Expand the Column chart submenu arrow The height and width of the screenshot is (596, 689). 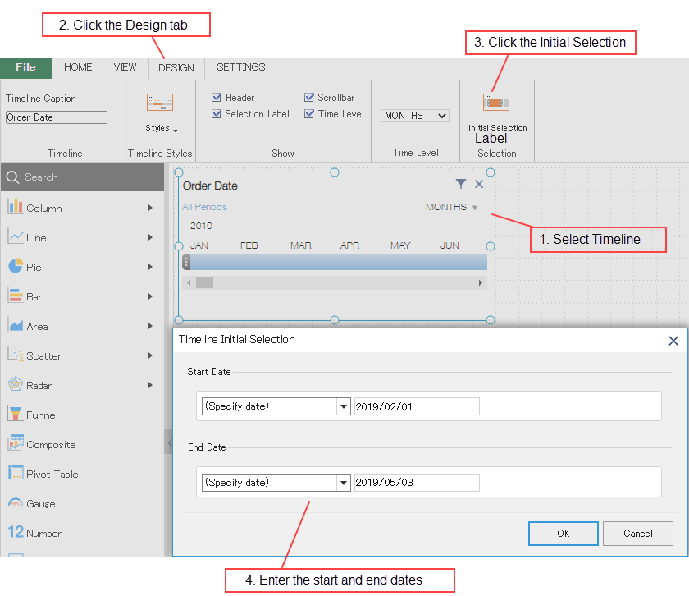150,208
